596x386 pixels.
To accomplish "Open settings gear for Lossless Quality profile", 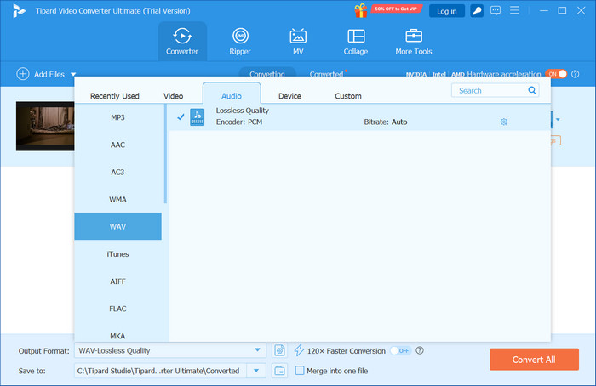I will click(x=504, y=122).
